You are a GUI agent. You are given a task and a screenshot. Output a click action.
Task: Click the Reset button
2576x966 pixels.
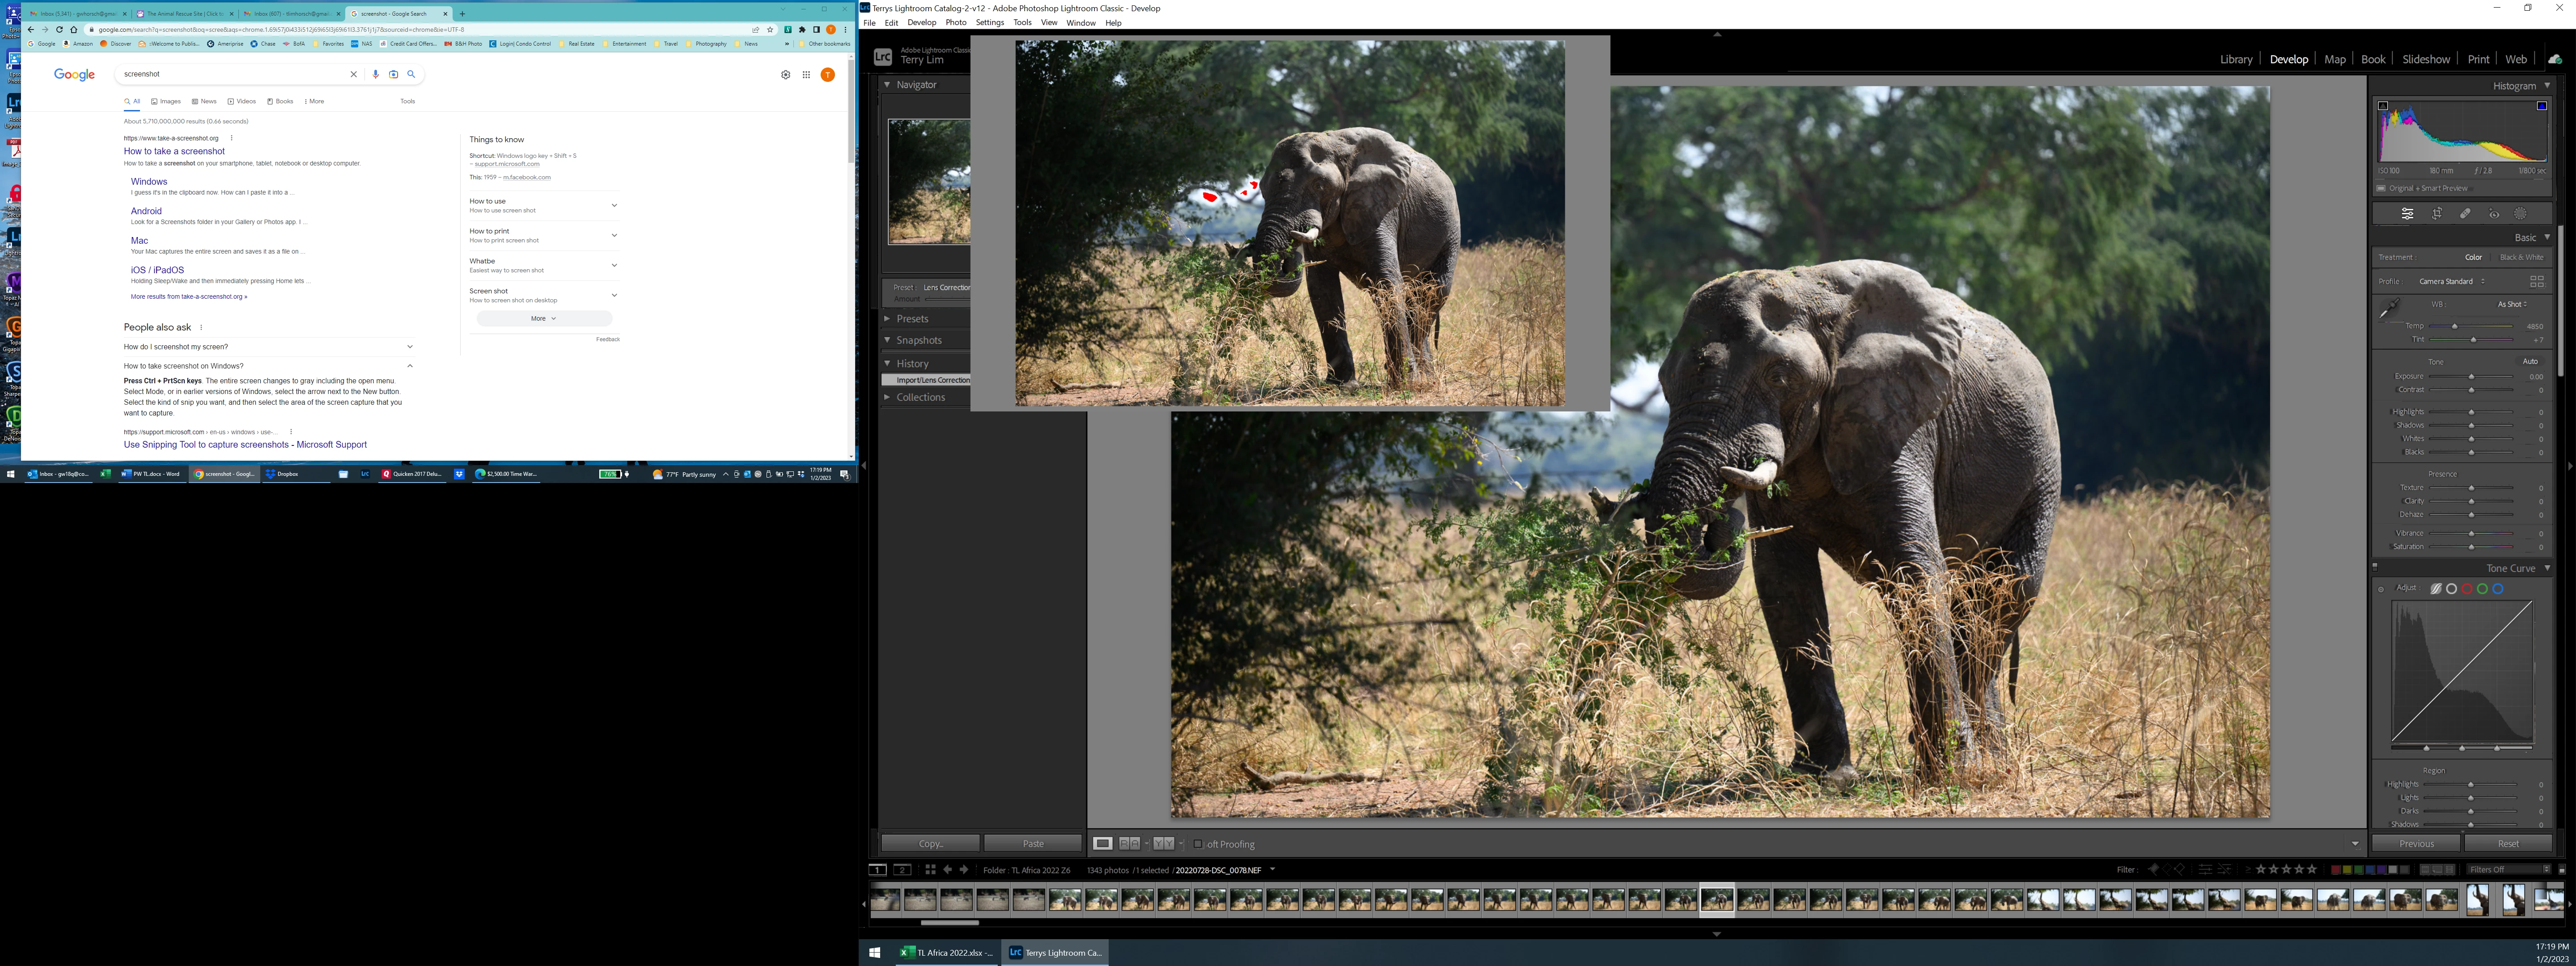point(2508,844)
